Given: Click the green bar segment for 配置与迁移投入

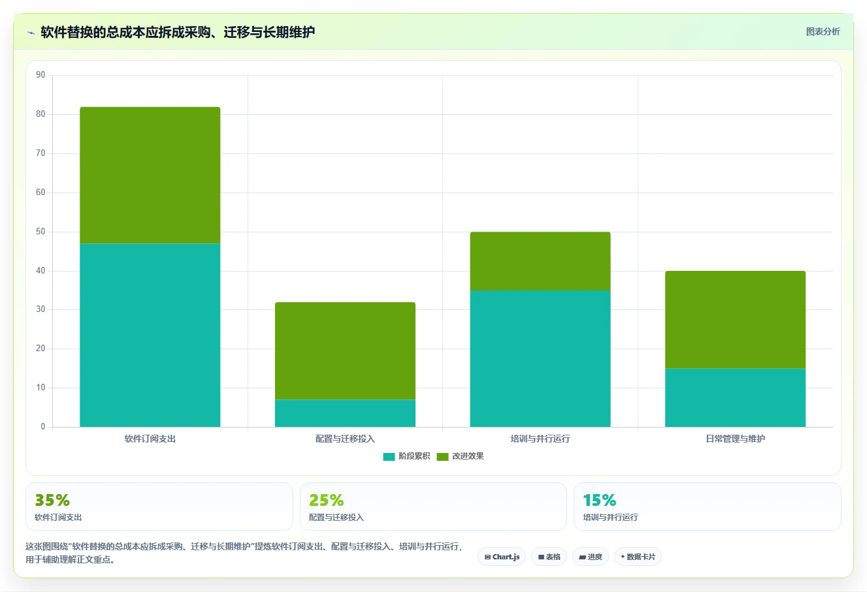Looking at the screenshot, I should point(345,351).
